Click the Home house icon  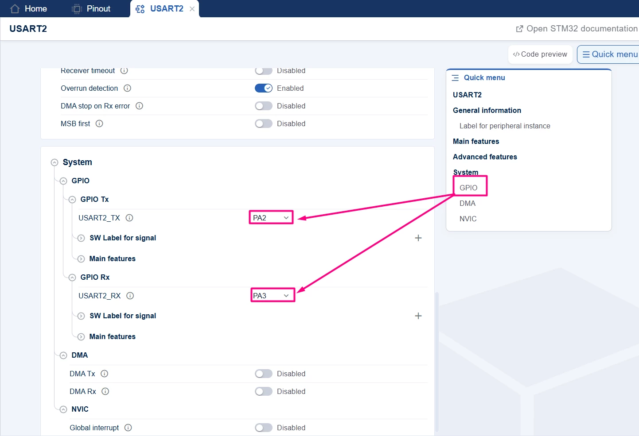[x=15, y=9]
